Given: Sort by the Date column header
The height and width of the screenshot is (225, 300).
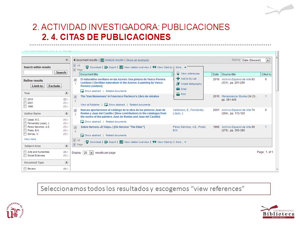Looking at the screenshot, I should 216,74.
